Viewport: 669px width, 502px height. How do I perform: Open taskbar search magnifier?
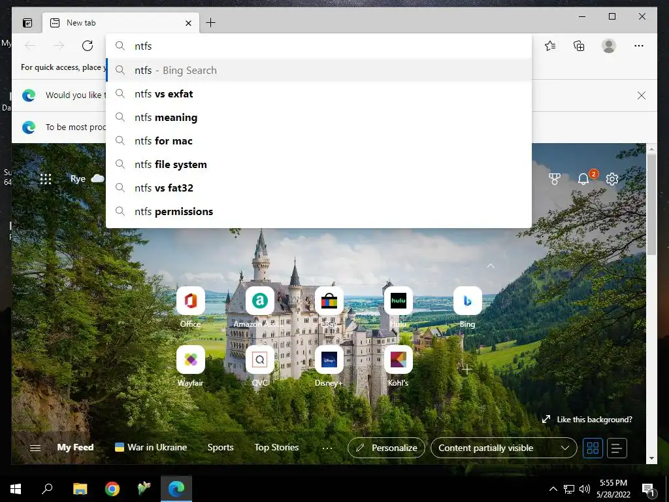47,489
